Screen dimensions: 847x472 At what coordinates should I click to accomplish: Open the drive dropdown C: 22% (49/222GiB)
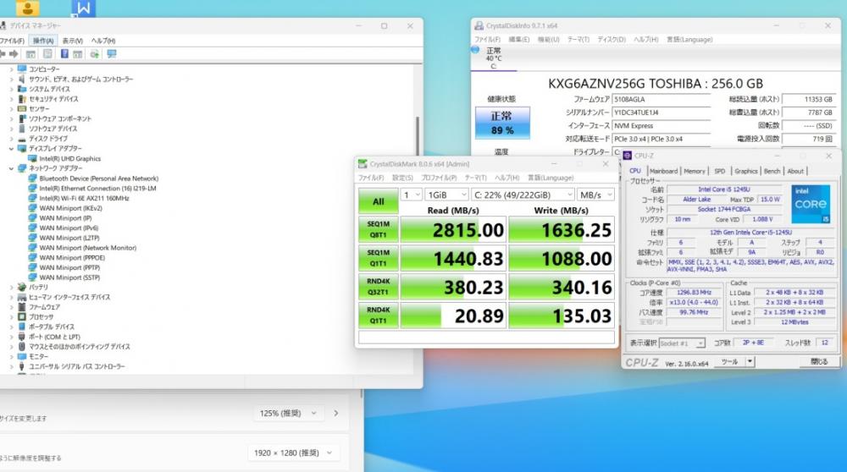click(523, 195)
